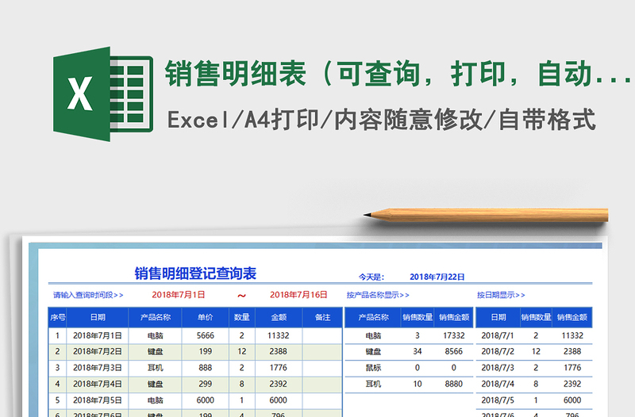Select 销售数量 header in the date summary table
The image size is (635, 417).
click(x=536, y=317)
